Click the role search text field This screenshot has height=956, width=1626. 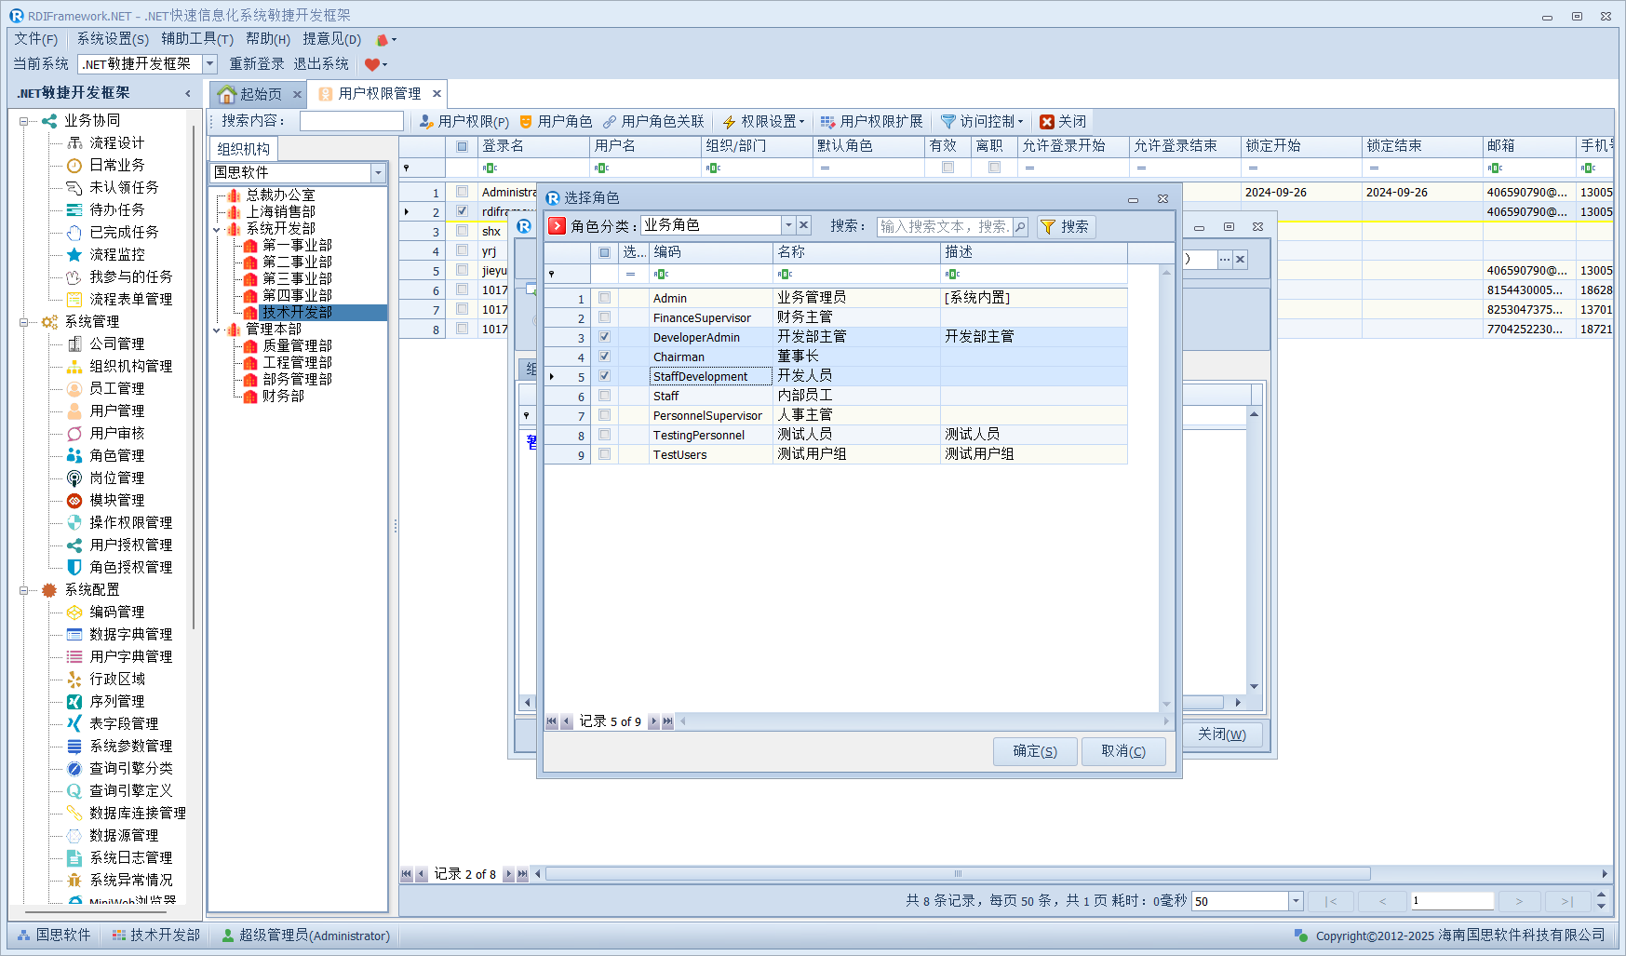pos(944,226)
